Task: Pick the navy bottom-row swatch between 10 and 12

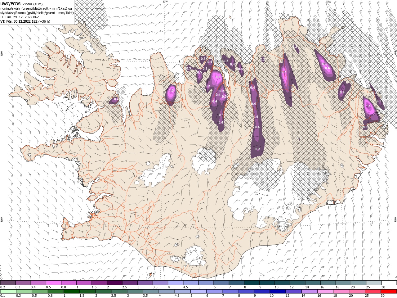Action: [278, 291]
